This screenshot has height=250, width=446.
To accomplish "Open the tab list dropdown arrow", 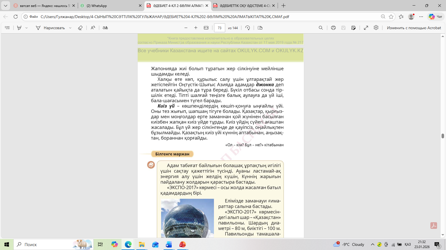I will pyautogui.click(x=6, y=6).
